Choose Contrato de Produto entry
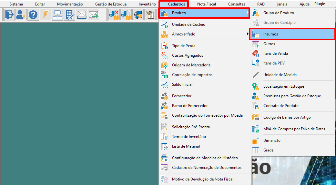 pos(292,106)
